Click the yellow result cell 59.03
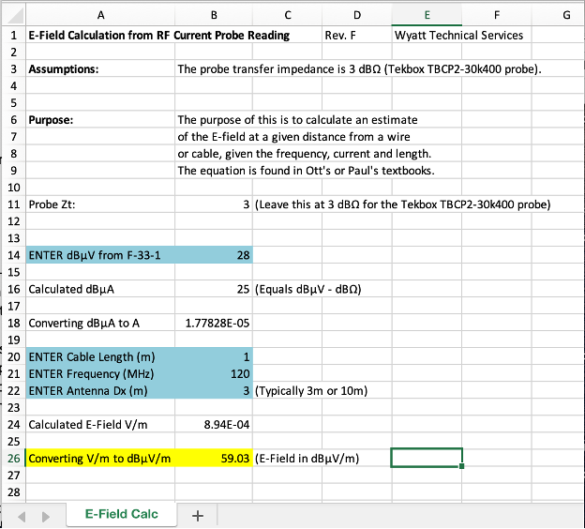Screen dimensions: 585x529 point(214,458)
